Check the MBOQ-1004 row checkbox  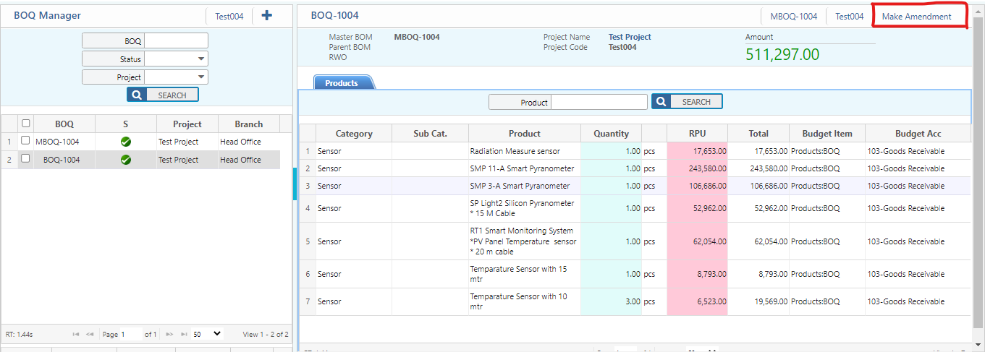(x=26, y=141)
